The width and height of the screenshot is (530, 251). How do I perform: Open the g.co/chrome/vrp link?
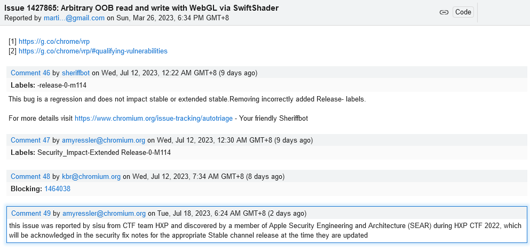(x=54, y=42)
